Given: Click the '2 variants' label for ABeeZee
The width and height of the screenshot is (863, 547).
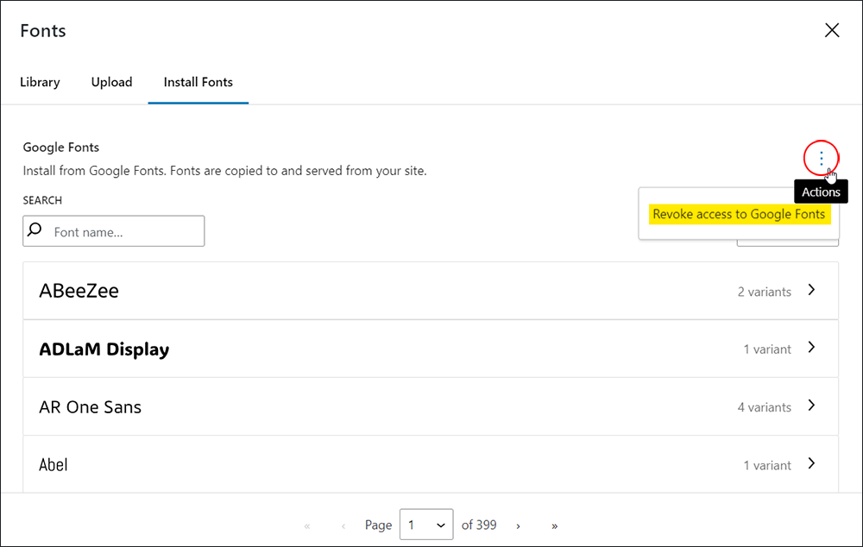Looking at the screenshot, I should click(765, 292).
